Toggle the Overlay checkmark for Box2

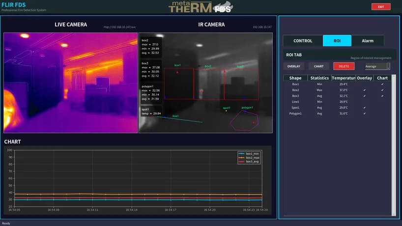pos(364,90)
